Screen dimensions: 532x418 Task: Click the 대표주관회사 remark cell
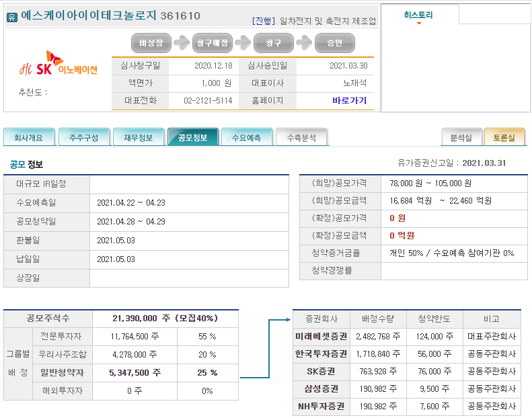click(492, 336)
